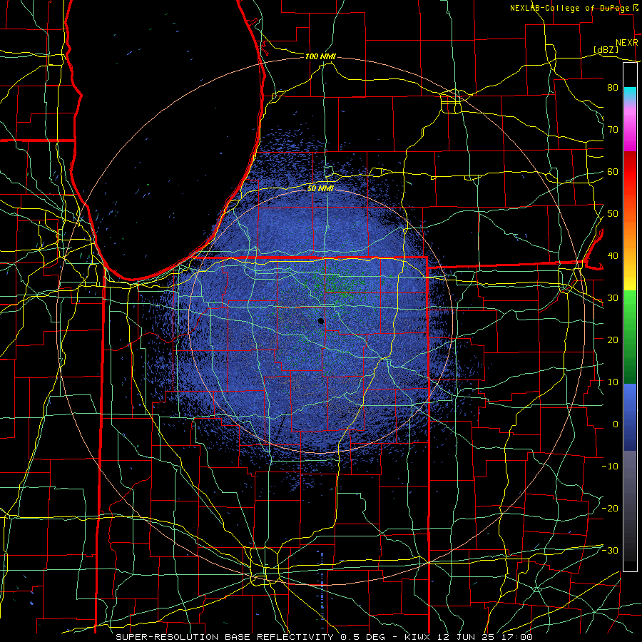
Task: Click the 20 dBZ scale value
Action: point(613,340)
